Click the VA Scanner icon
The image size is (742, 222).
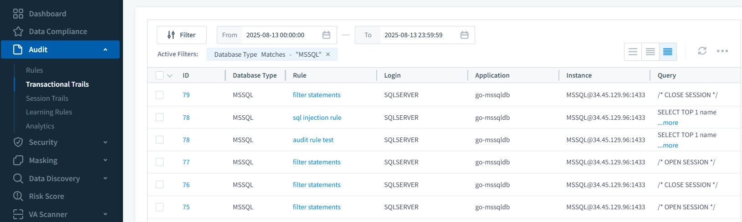coord(18,214)
